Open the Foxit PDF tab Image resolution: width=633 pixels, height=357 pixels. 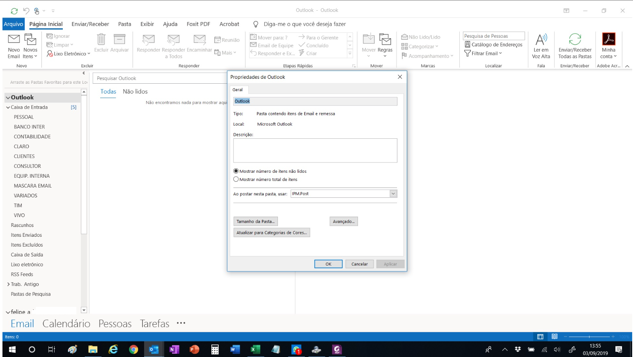click(x=198, y=24)
